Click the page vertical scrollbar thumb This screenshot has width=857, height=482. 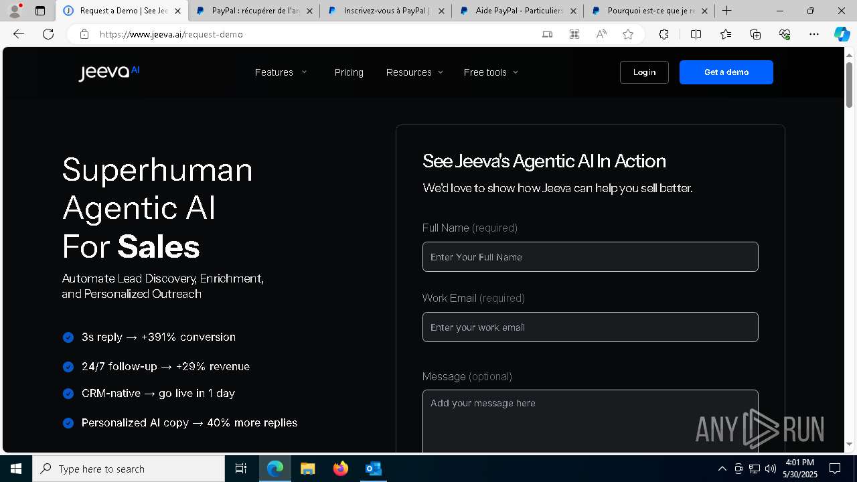849,84
